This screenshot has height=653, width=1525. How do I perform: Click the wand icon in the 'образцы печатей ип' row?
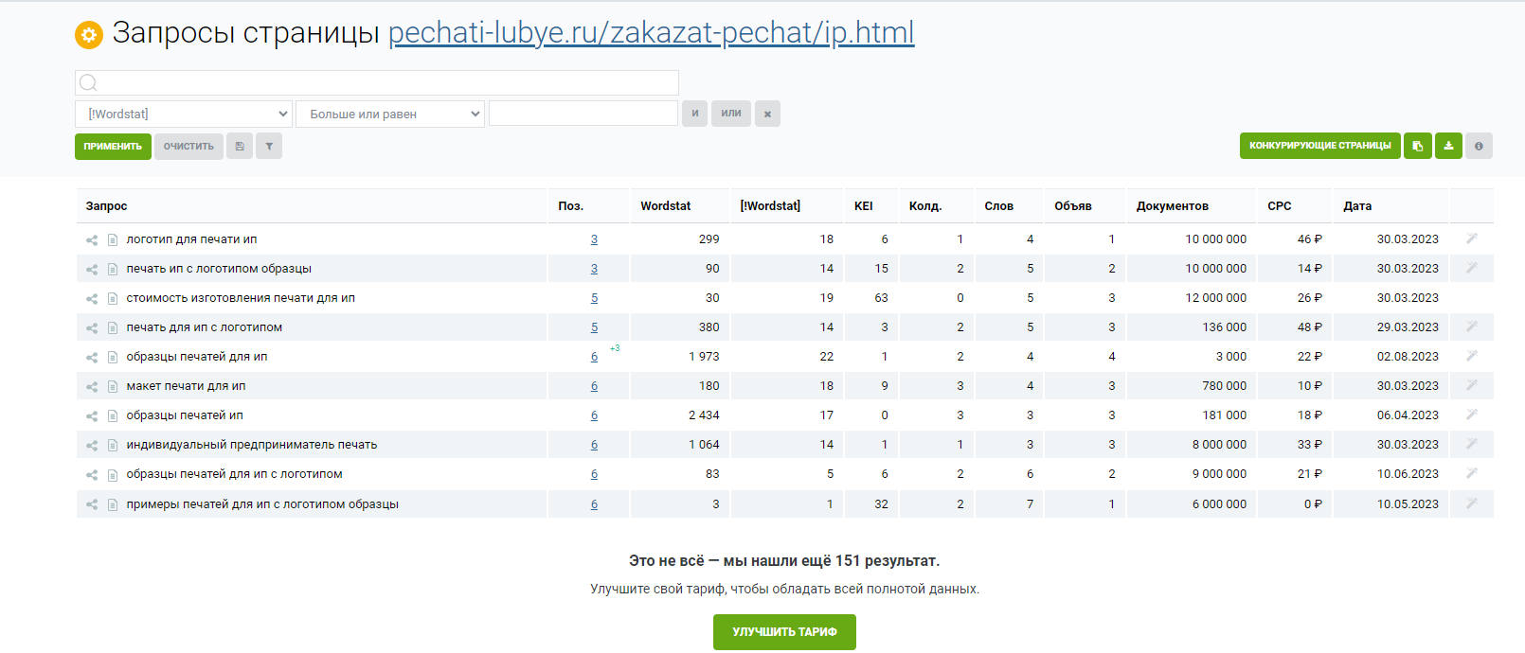pos(1472,415)
